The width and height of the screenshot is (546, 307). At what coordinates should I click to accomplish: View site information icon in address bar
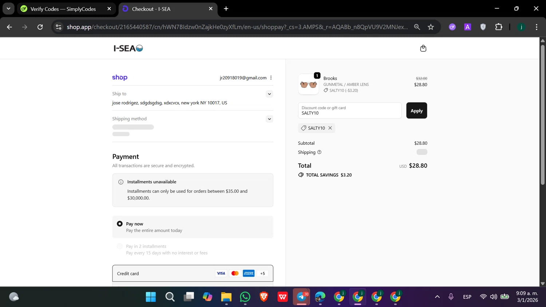point(59,27)
